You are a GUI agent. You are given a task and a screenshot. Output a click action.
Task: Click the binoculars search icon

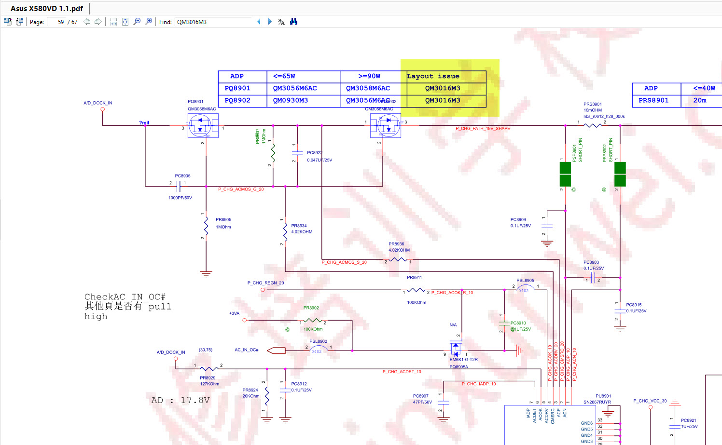(293, 22)
